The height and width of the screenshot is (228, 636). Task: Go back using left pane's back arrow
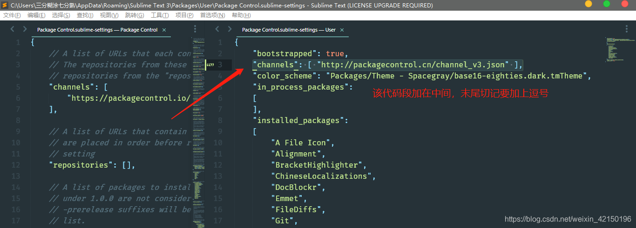point(13,29)
